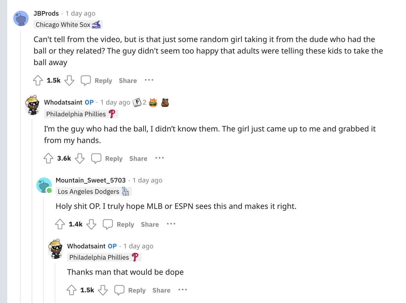This screenshot has height=303, width=406.
Task: Upvote the 'Thanks man that would be dope' comment
Action: pos(72,290)
